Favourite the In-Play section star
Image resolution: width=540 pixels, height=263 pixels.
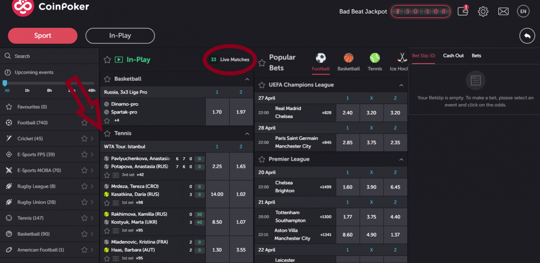coord(108,60)
